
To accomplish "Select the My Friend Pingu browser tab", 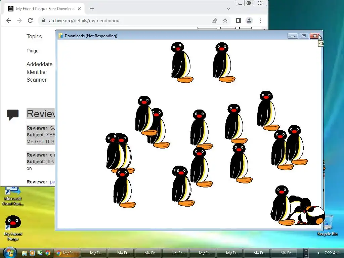I will click(x=45, y=9).
